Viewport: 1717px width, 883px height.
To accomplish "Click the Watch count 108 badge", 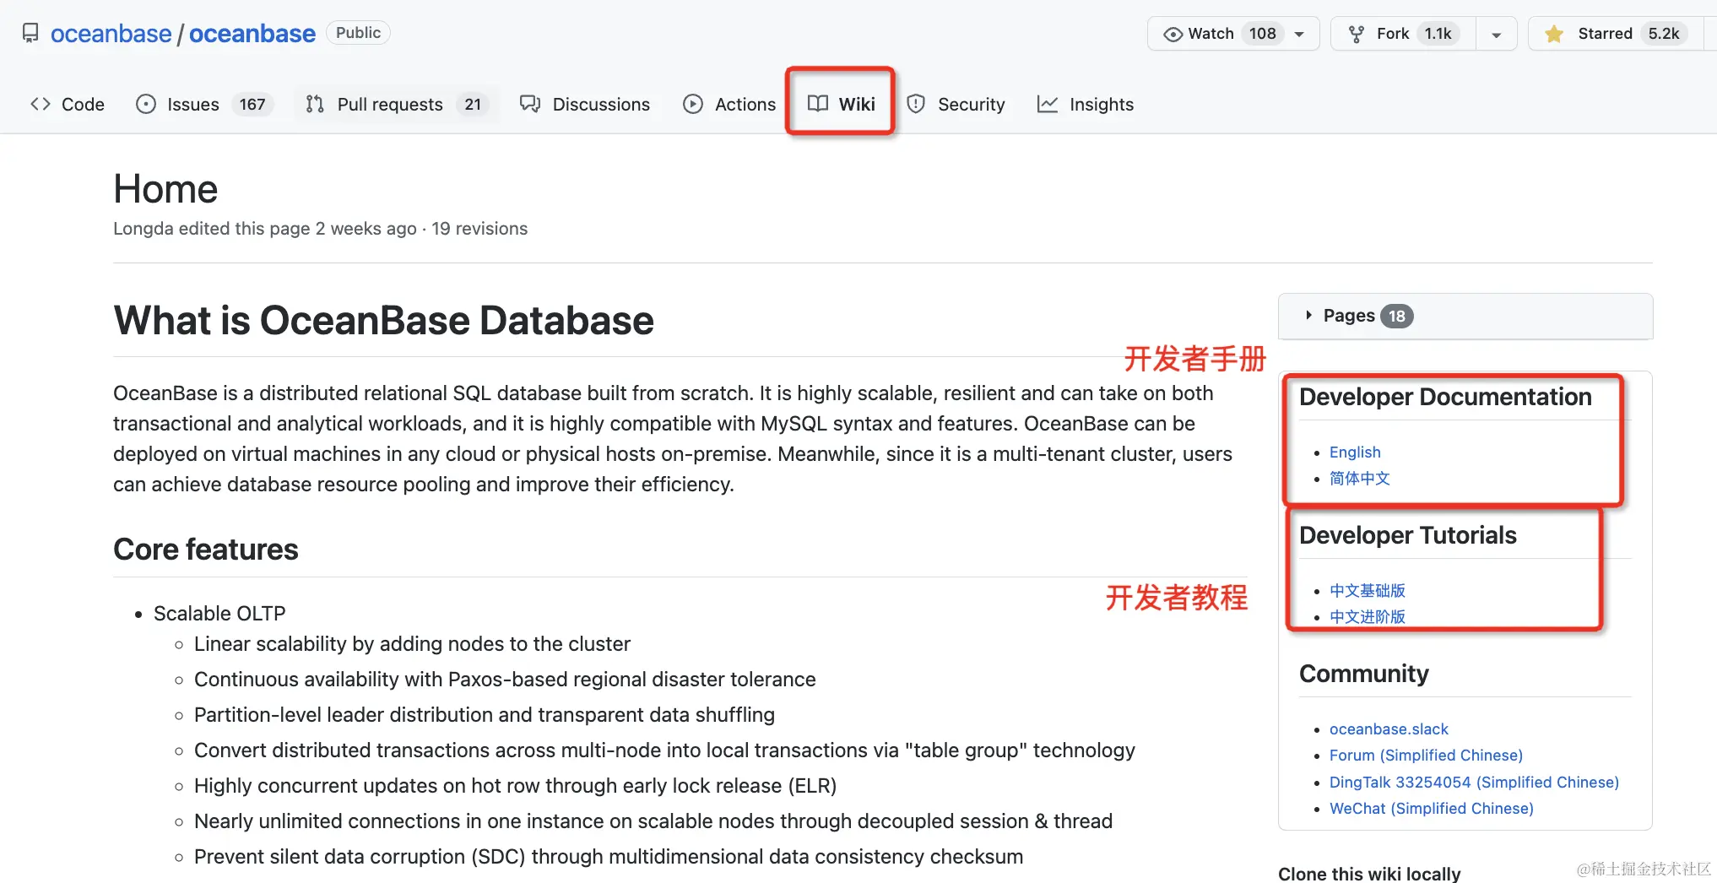I will (1263, 34).
